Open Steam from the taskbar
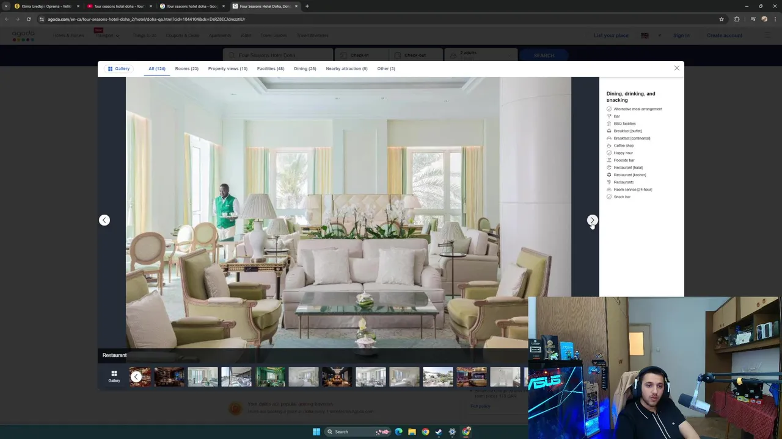Image resolution: width=782 pixels, height=439 pixels. pyautogui.click(x=439, y=432)
